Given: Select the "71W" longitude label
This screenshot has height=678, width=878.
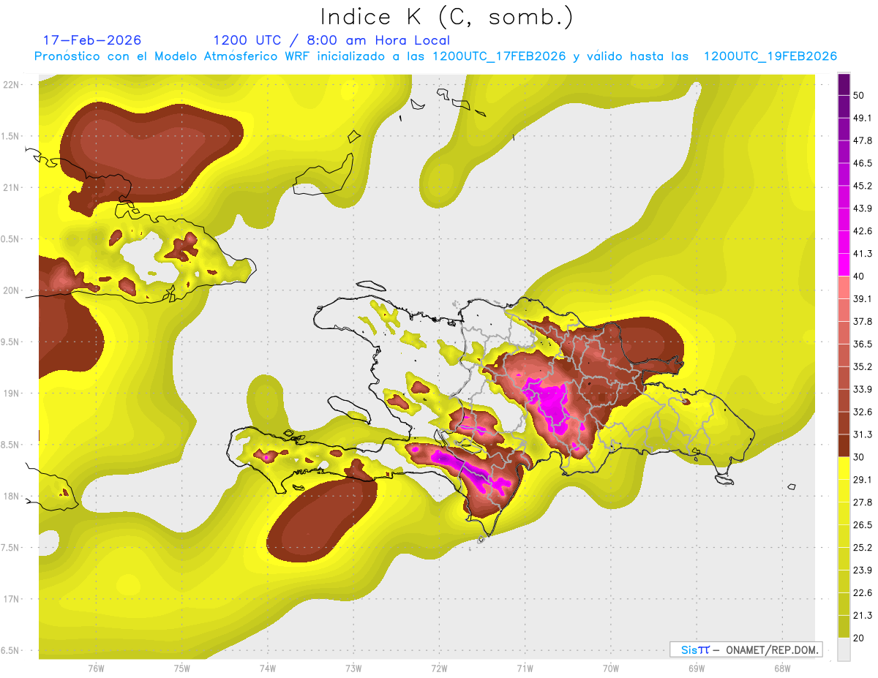Looking at the screenshot, I should pos(525,668).
